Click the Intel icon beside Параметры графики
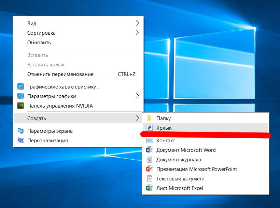This screenshot has height=208, width=280. pyautogui.click(x=20, y=96)
